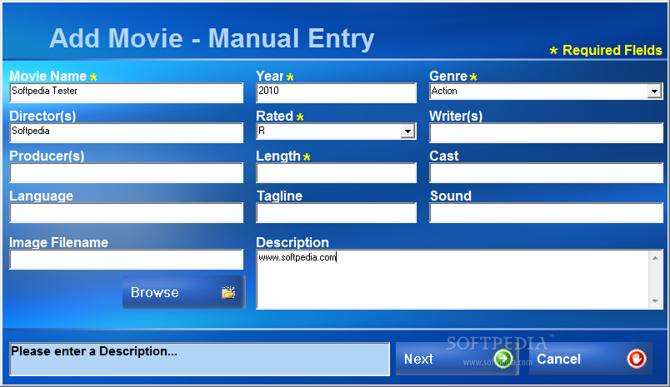
Task: Click the 'Add Movie - Manual Entry' heading
Action: (212, 38)
